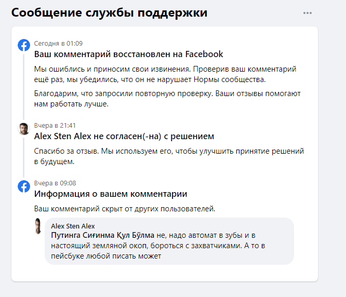
Task: Open the 'Ваш комментарий восстановлен на Facebook' heading
Action: pos(128,54)
